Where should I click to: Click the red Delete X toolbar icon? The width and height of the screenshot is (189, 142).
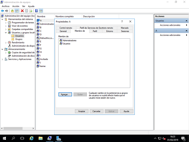click(22, 11)
